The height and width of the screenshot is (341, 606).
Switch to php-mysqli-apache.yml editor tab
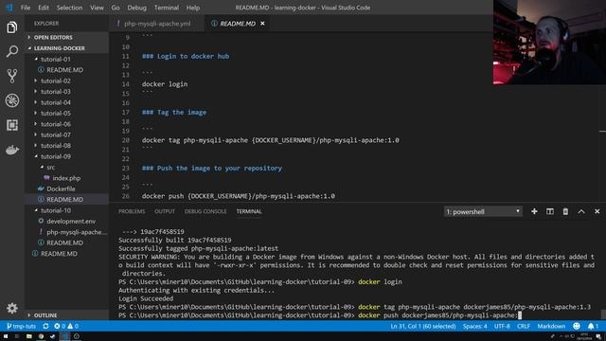pos(156,24)
